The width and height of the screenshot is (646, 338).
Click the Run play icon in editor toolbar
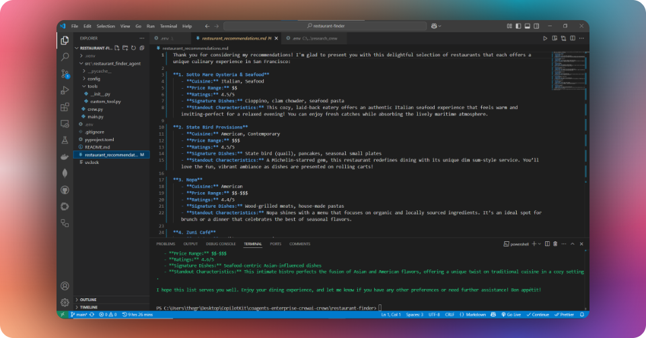click(x=545, y=38)
